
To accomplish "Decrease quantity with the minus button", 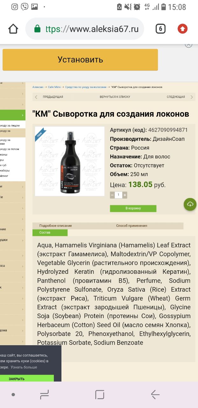I will [x=112, y=195].
